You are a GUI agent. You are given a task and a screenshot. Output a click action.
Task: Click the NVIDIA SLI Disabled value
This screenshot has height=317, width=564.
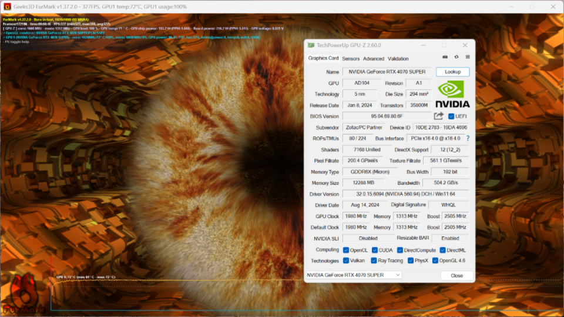pyautogui.click(x=368, y=238)
